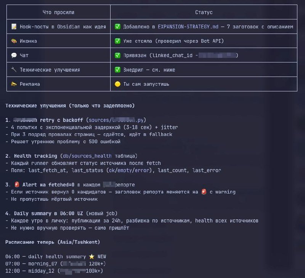Screen dimensions: 305x278
Task: Click the line '4 попытки с экспоненциальной задержкой'
Action: pos(91,127)
